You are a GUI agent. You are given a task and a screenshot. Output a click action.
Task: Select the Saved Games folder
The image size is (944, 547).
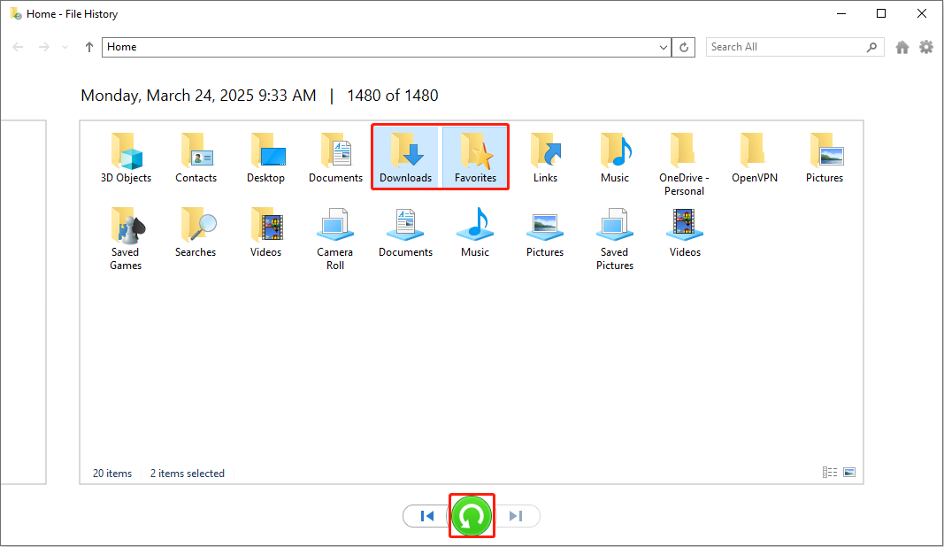click(x=126, y=237)
